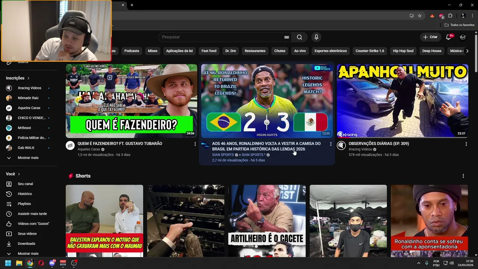The image size is (478, 269).
Task: Select the Mixes filter chip
Action: point(153,51)
